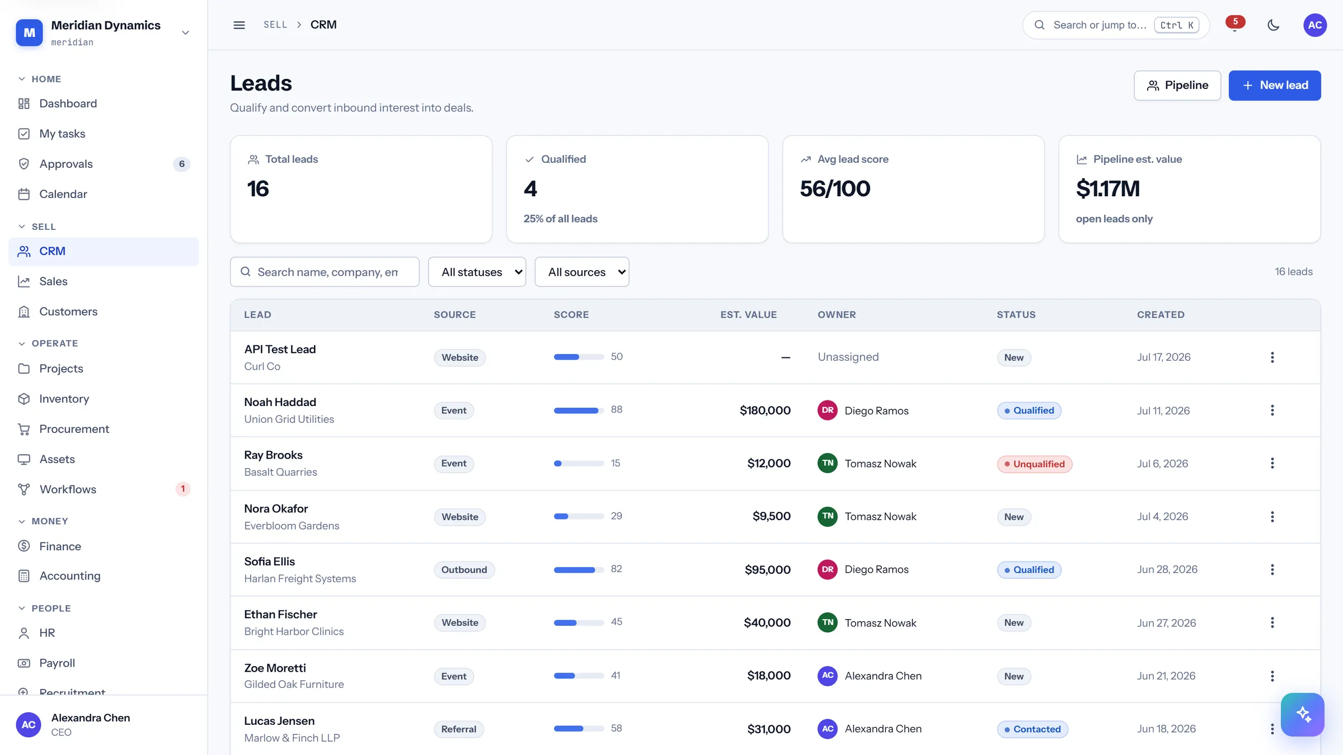Click the Pipeline est. value chart icon
Screen dimensions: 1343x755
[x=1081, y=159]
